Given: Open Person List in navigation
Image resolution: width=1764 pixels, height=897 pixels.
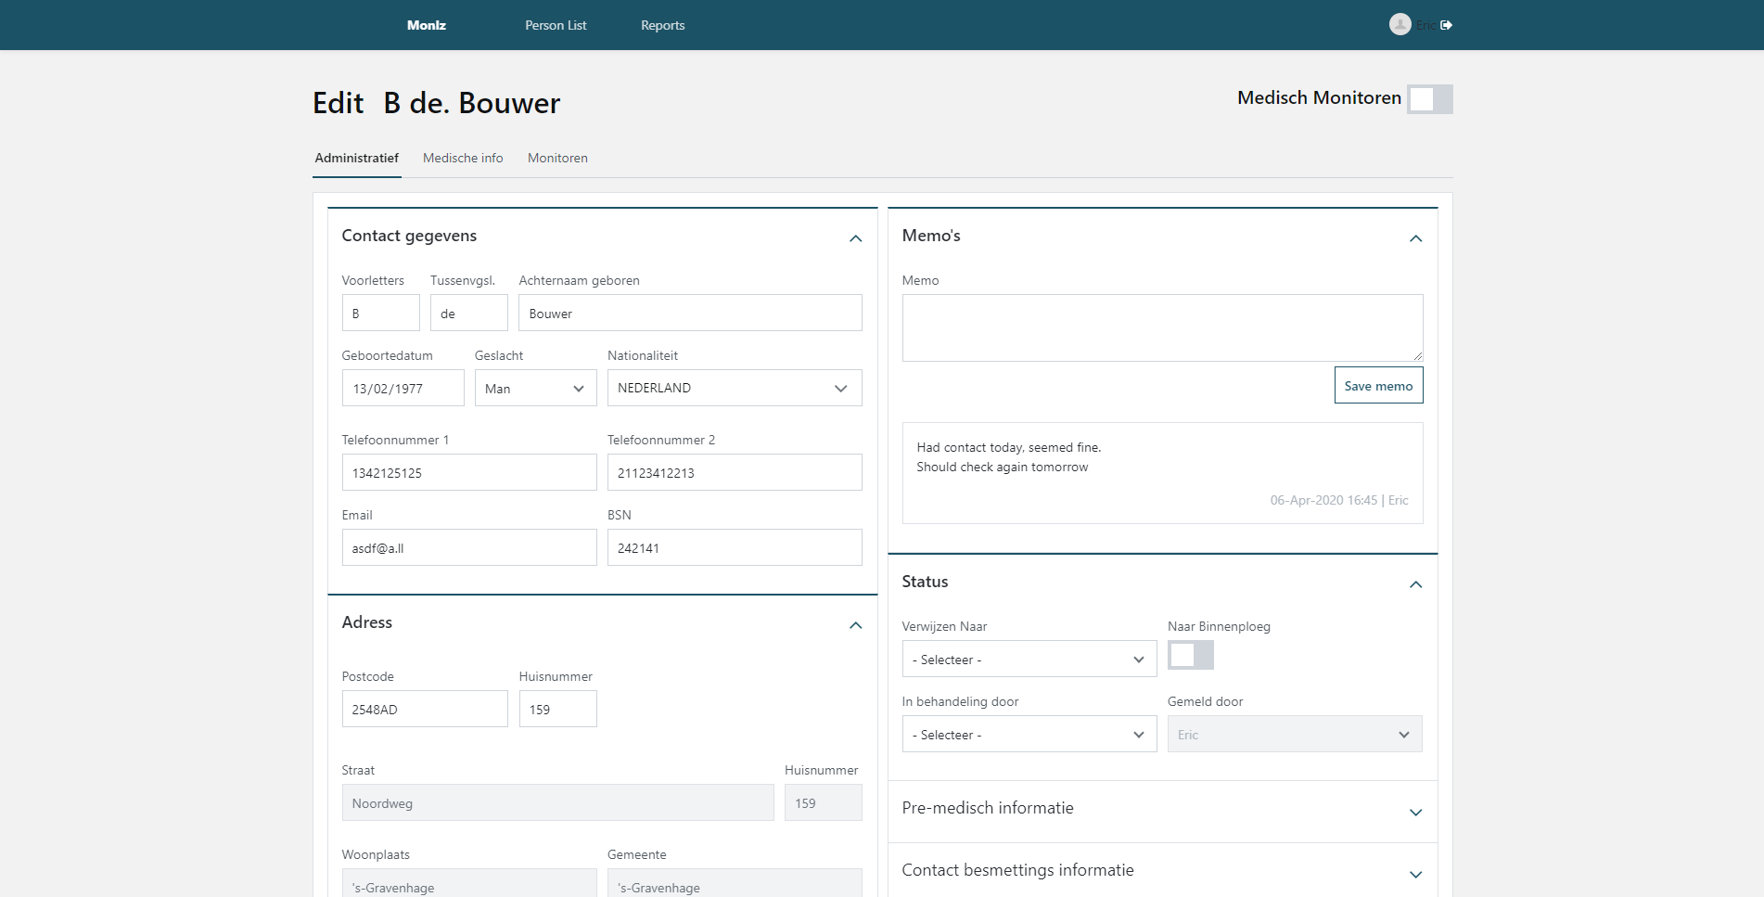Looking at the screenshot, I should point(556,25).
